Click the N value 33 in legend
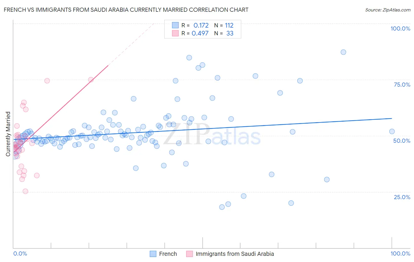Screen dimensions: 414x262 pyautogui.click(x=230, y=33)
